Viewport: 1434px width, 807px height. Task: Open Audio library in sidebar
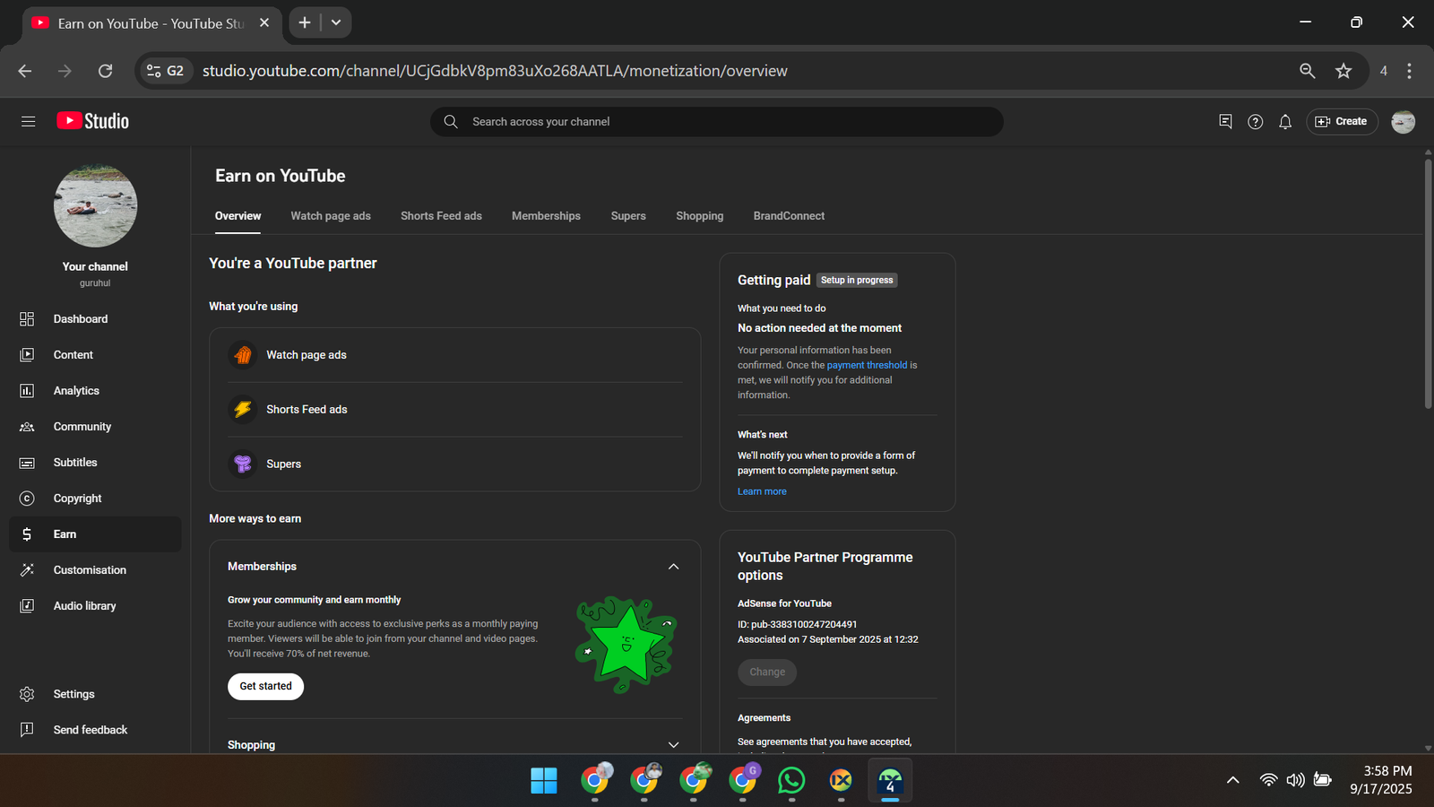[84, 606]
